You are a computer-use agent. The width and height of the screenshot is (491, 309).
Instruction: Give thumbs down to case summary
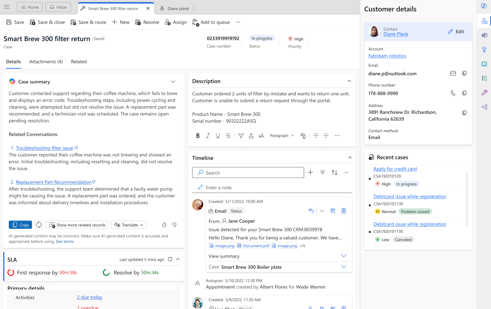click(175, 225)
